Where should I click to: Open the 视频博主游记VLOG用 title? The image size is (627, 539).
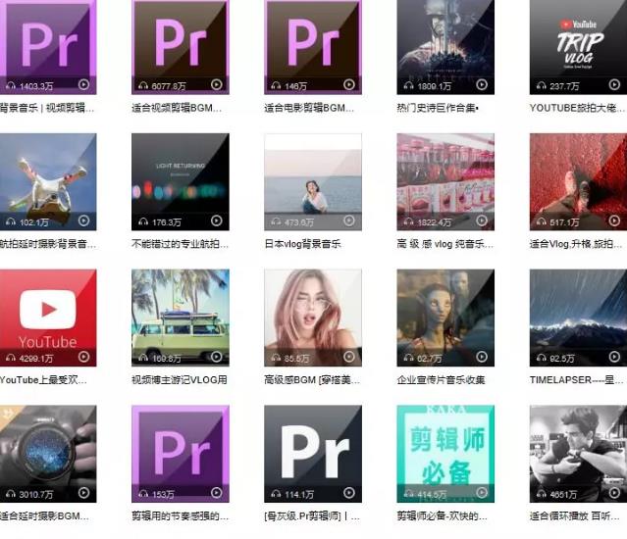click(179, 380)
